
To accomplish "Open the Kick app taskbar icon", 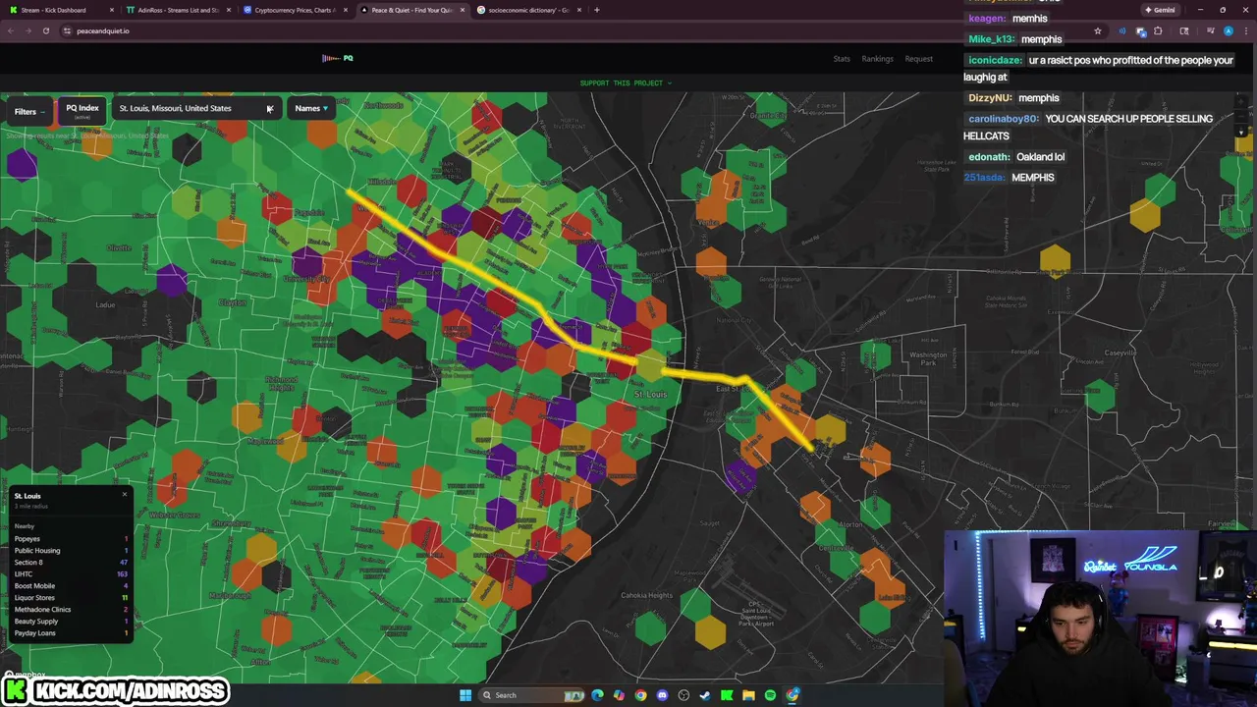I will [x=727, y=695].
